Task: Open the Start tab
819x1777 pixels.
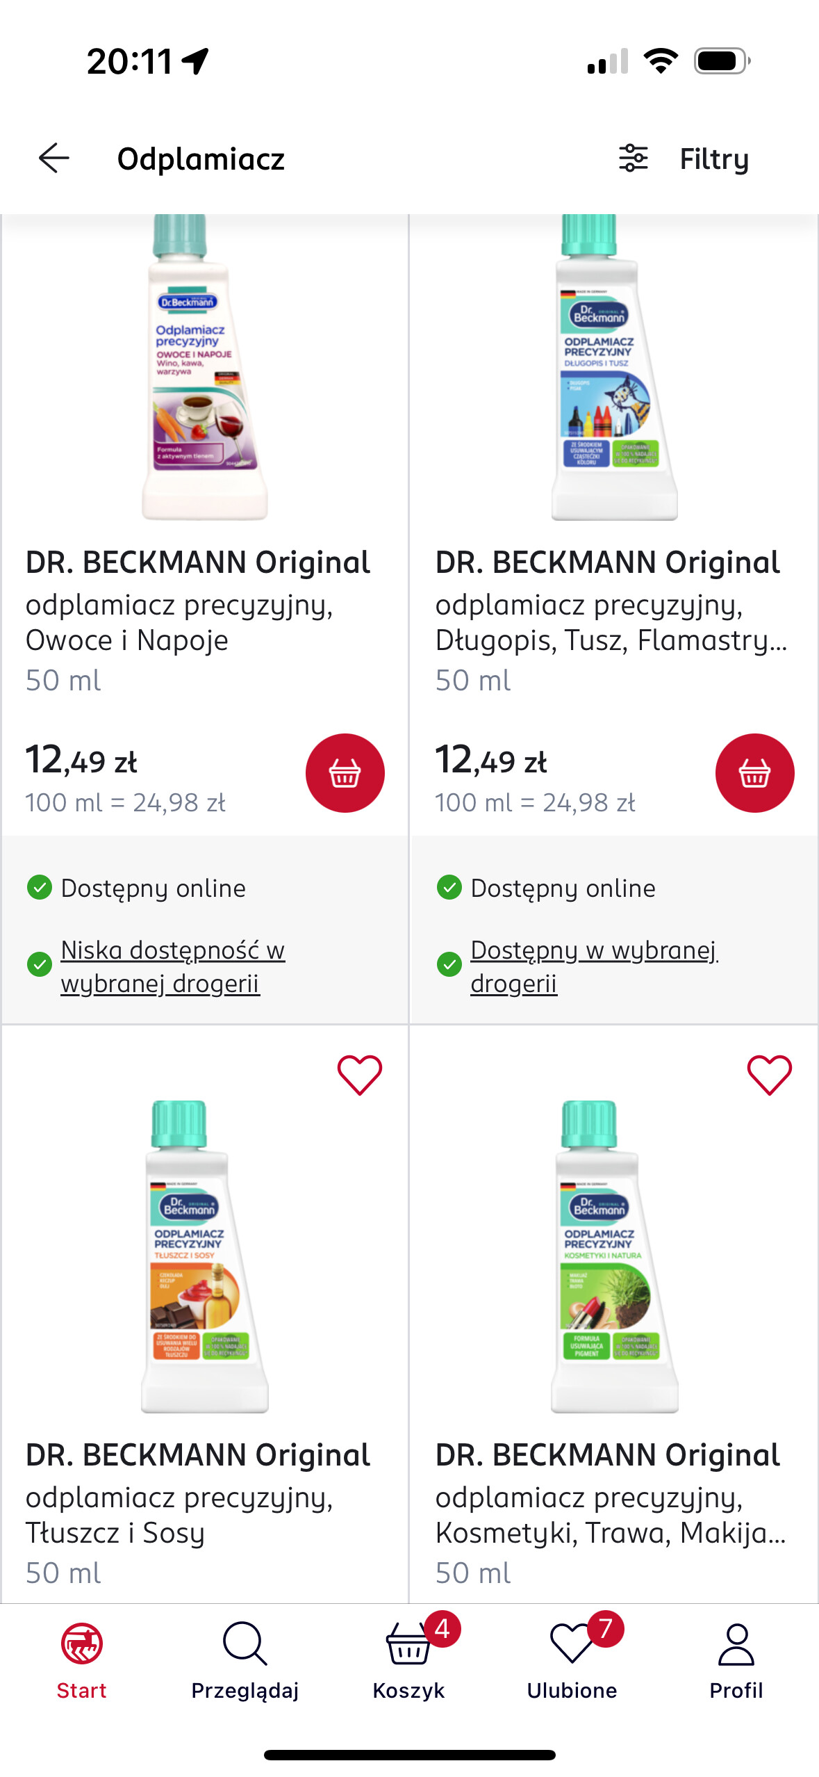Action: tap(81, 1660)
